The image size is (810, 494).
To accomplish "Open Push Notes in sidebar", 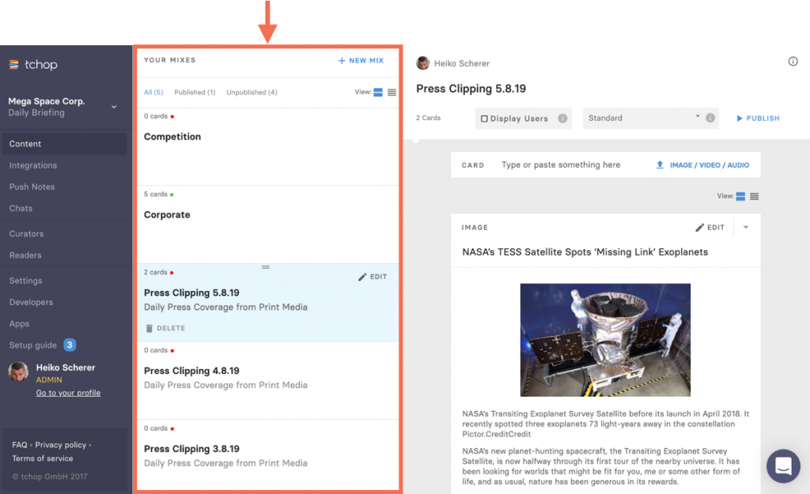I will (32, 187).
